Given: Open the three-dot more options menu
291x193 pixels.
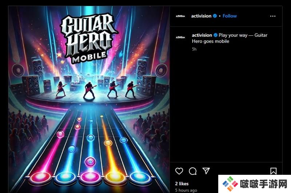Looking at the screenshot, I should 272,16.
